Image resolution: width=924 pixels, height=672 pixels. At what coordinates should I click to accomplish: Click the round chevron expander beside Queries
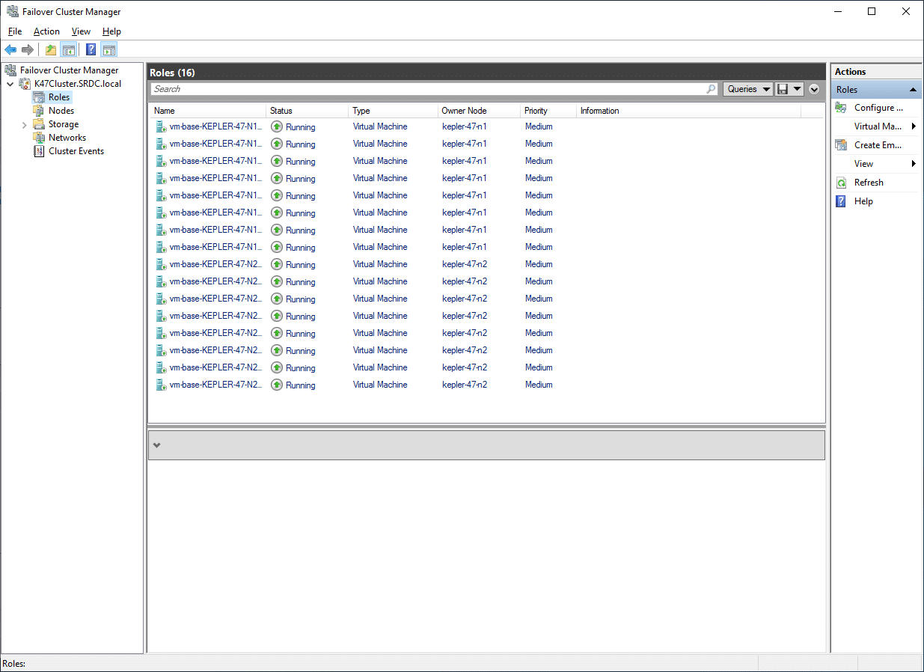tap(814, 89)
